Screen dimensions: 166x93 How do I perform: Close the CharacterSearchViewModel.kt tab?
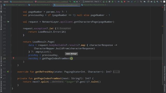pos(51,5)
